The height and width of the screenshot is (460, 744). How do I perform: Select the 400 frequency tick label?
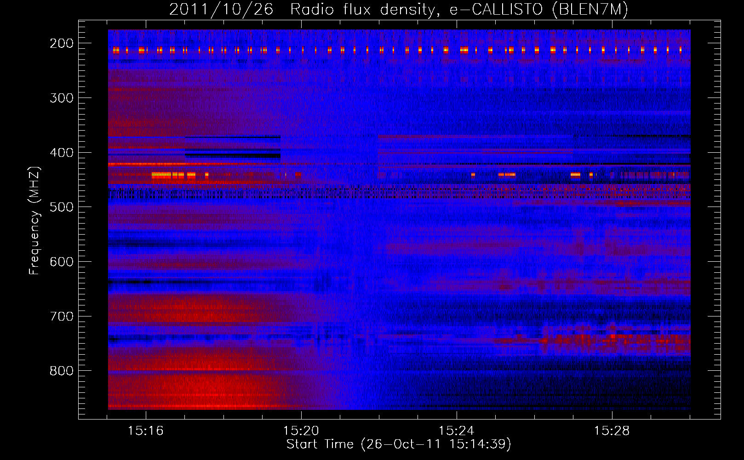click(x=62, y=153)
